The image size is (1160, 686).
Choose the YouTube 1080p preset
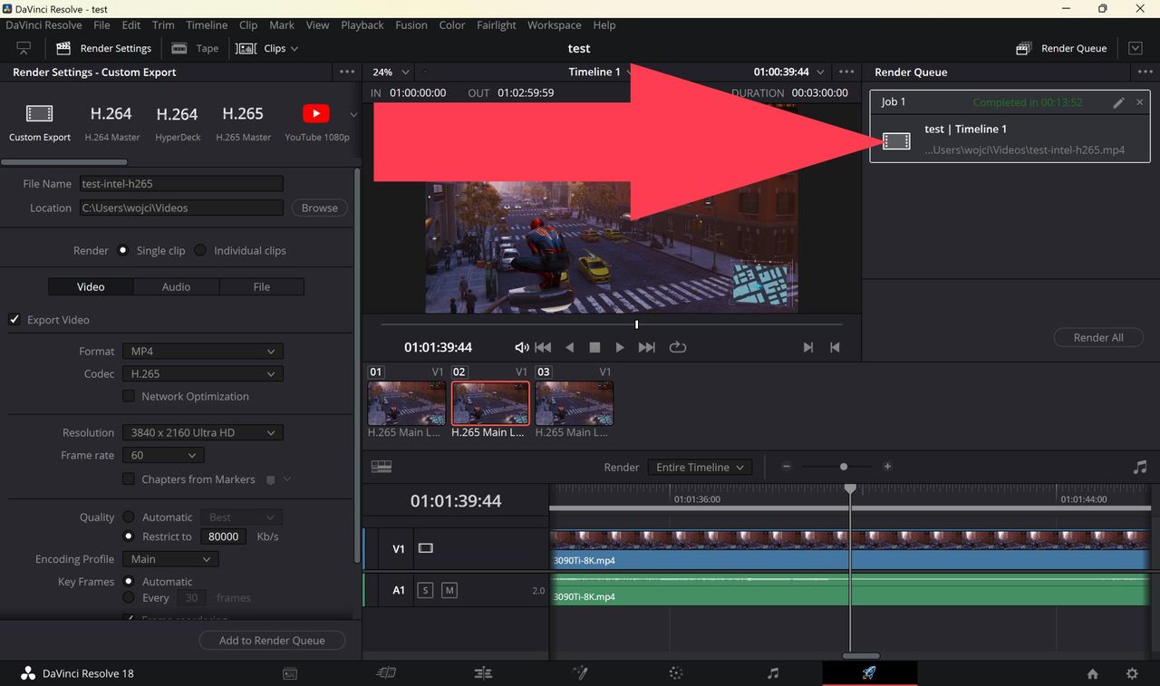316,122
